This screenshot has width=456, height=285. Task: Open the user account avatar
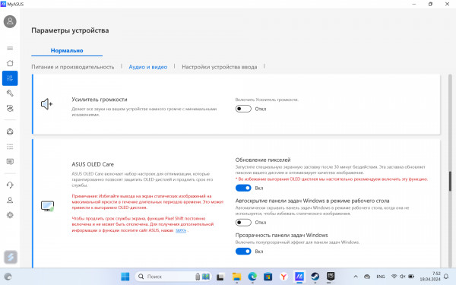pos(10,21)
